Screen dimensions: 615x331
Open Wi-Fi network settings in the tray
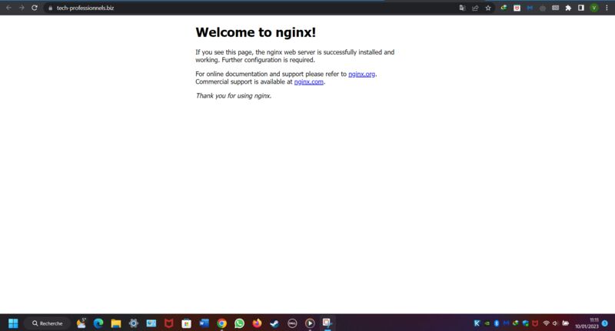[546, 323]
